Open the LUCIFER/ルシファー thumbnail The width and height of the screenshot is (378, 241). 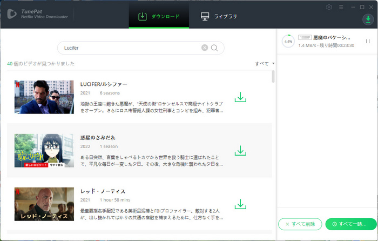(x=44, y=97)
